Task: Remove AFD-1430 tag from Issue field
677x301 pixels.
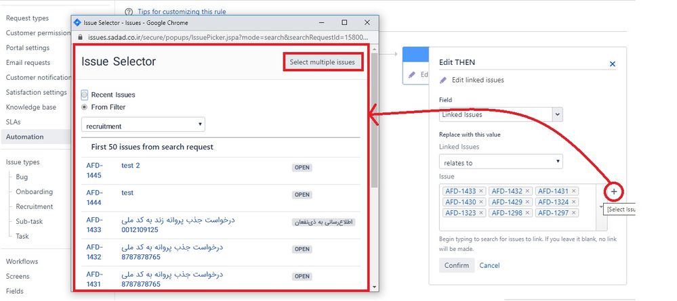Action: click(481, 202)
